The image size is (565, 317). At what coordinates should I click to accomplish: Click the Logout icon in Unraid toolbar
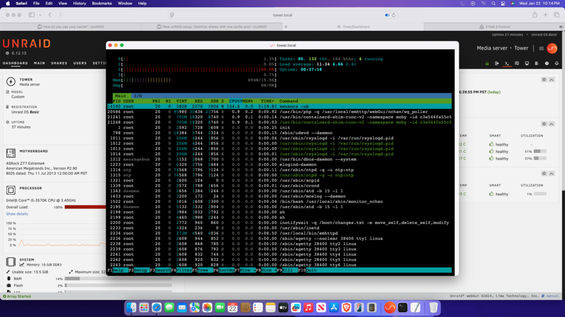pos(497,63)
